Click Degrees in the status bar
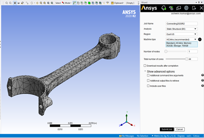204x138 pixels. click(x=181, y=136)
